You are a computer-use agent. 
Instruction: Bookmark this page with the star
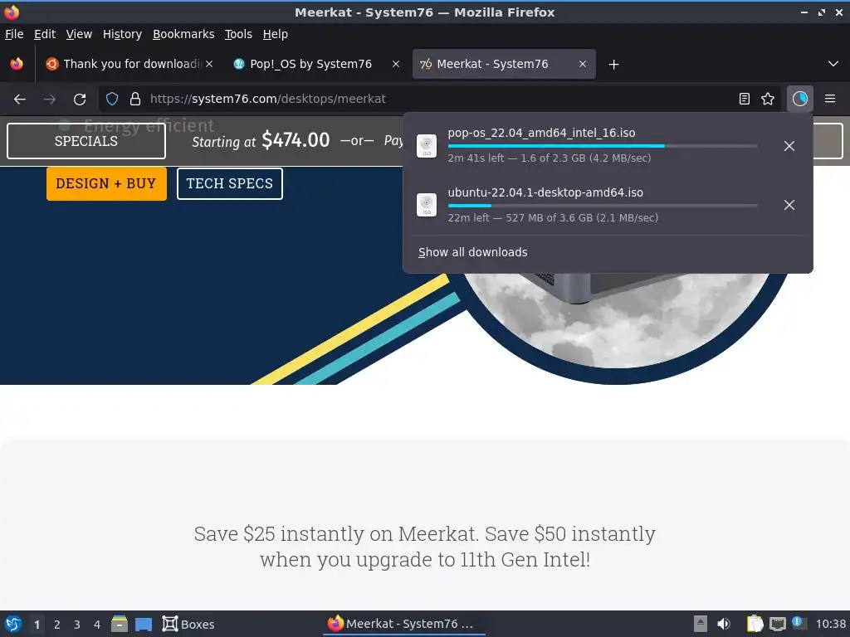point(768,99)
